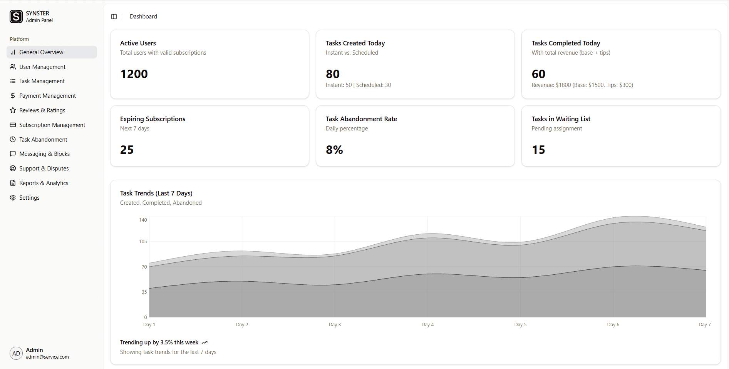Select General Overview in the sidebar
This screenshot has height=369, width=729.
click(x=41, y=52)
